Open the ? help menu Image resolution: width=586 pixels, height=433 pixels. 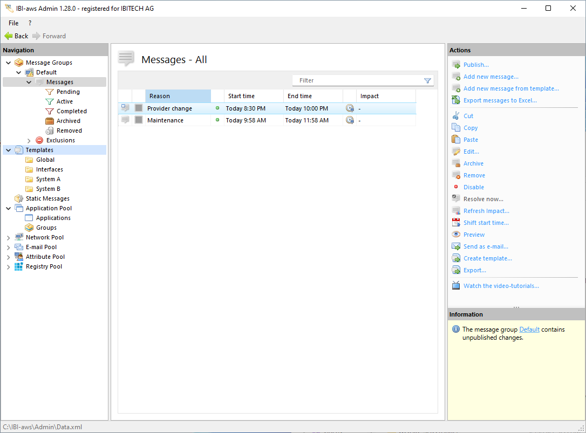[x=30, y=23]
